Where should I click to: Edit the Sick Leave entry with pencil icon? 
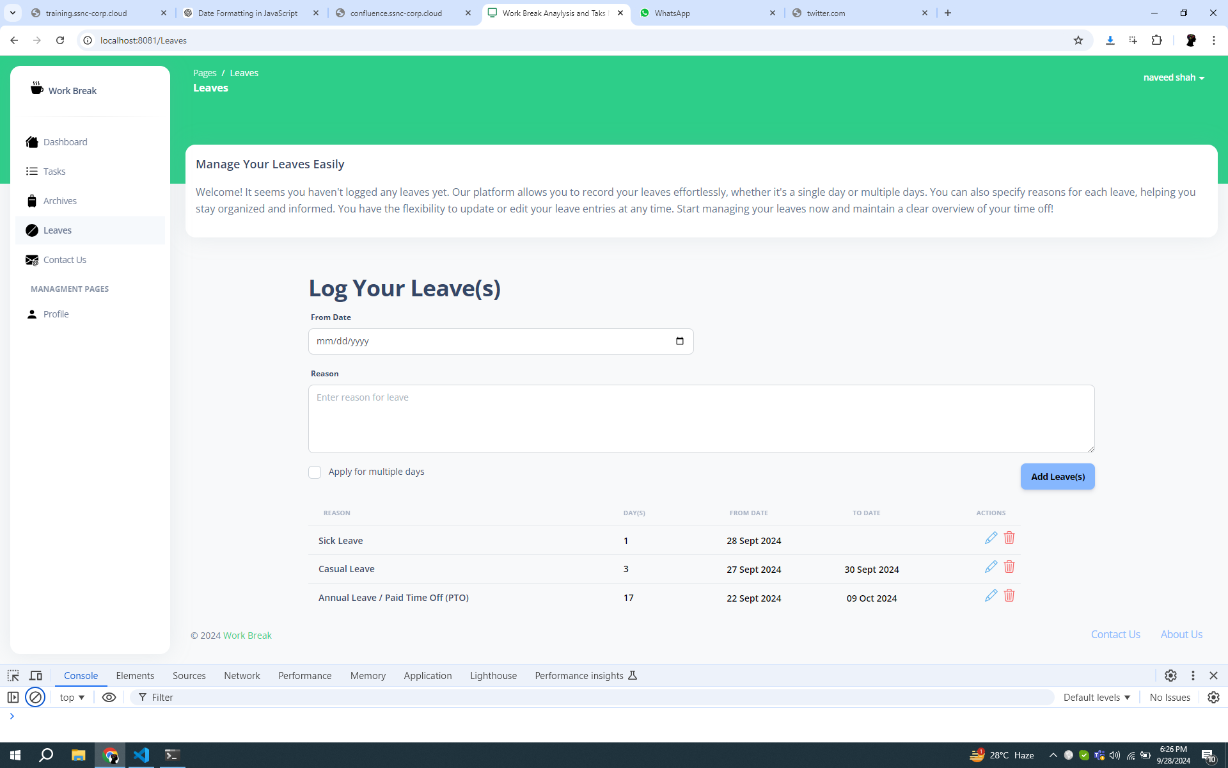click(x=991, y=538)
